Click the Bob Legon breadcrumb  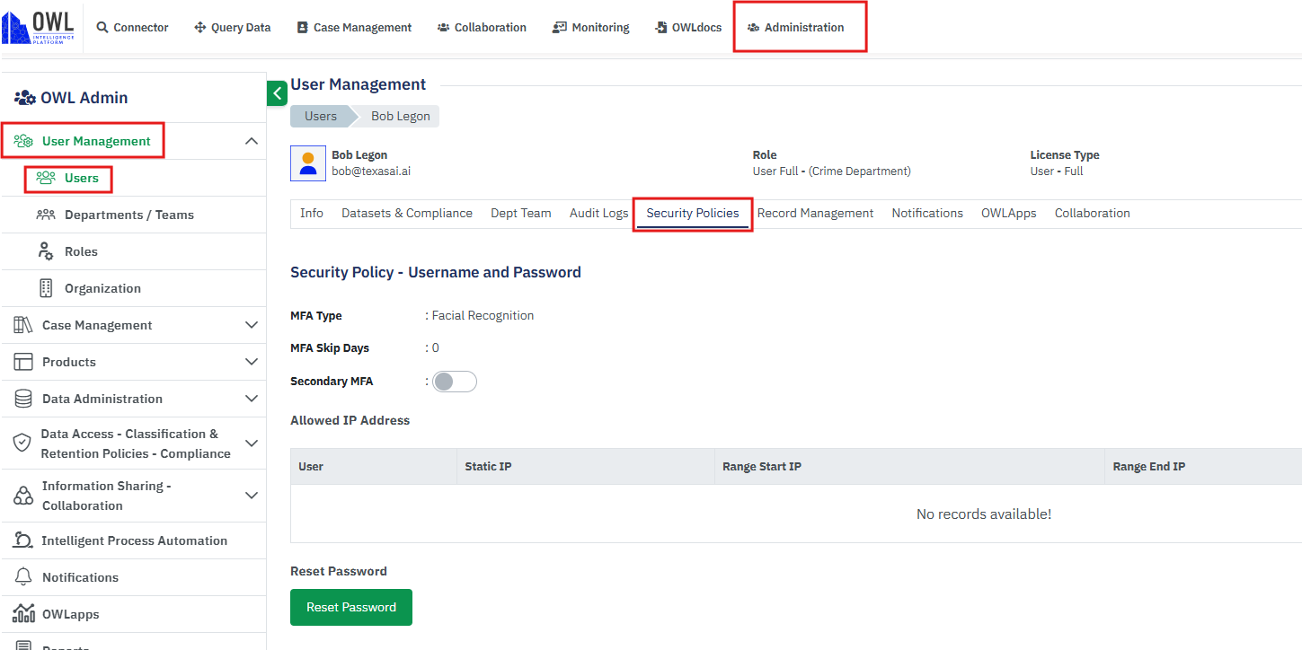coord(401,116)
